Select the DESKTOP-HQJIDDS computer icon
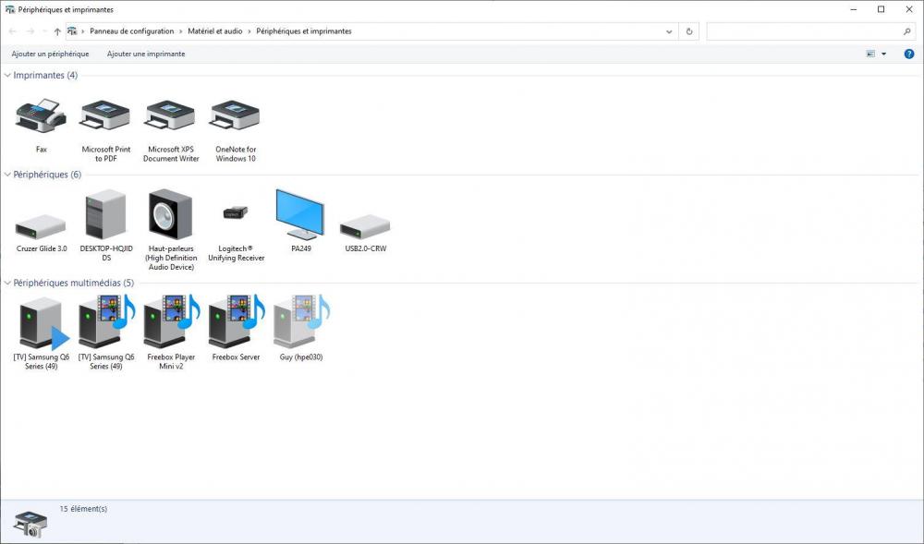This screenshot has height=544, width=924. [105, 214]
